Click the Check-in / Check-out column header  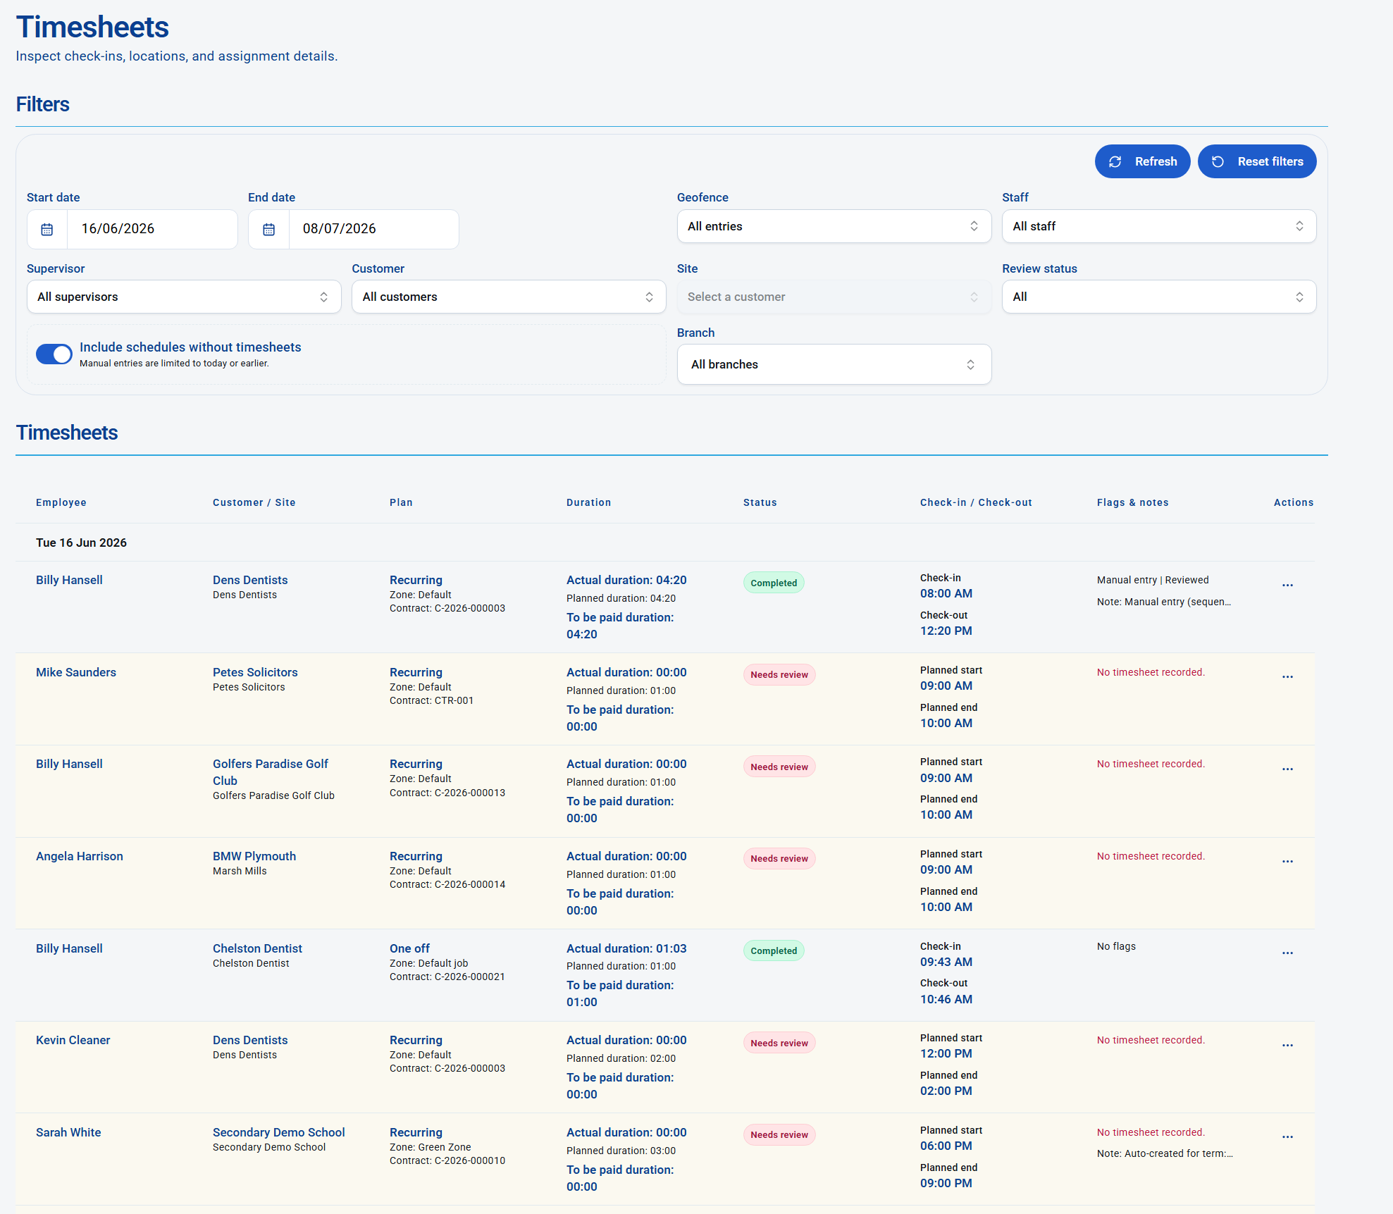point(976,502)
